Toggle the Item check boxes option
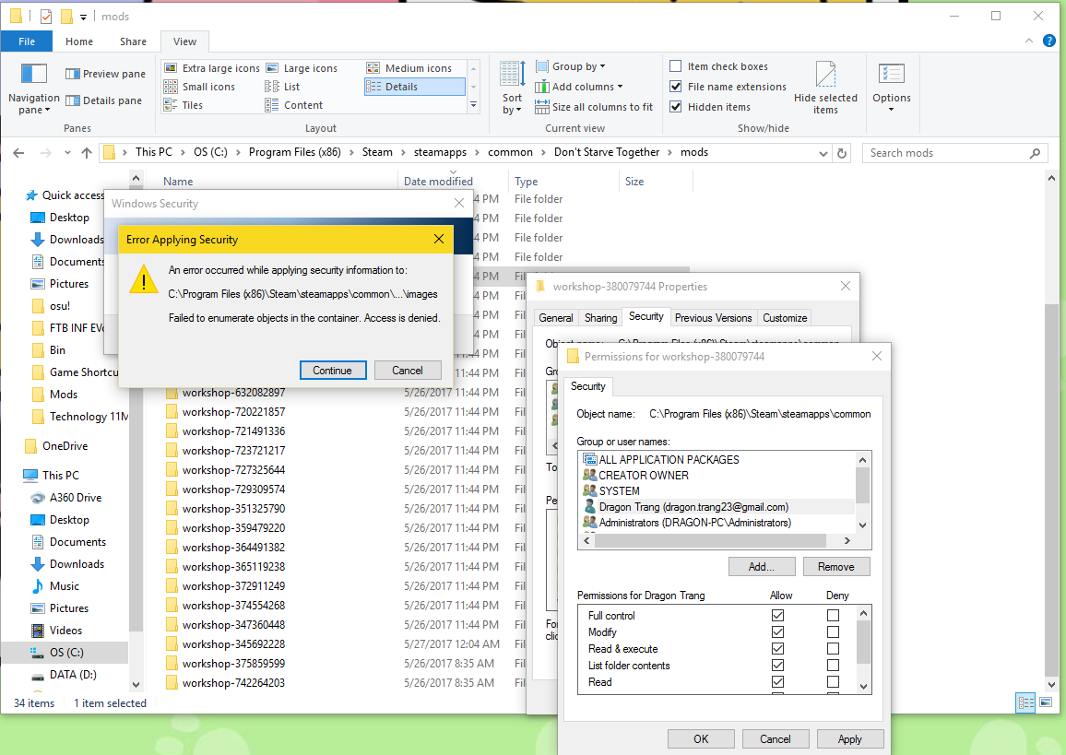This screenshot has width=1066, height=755. point(676,66)
